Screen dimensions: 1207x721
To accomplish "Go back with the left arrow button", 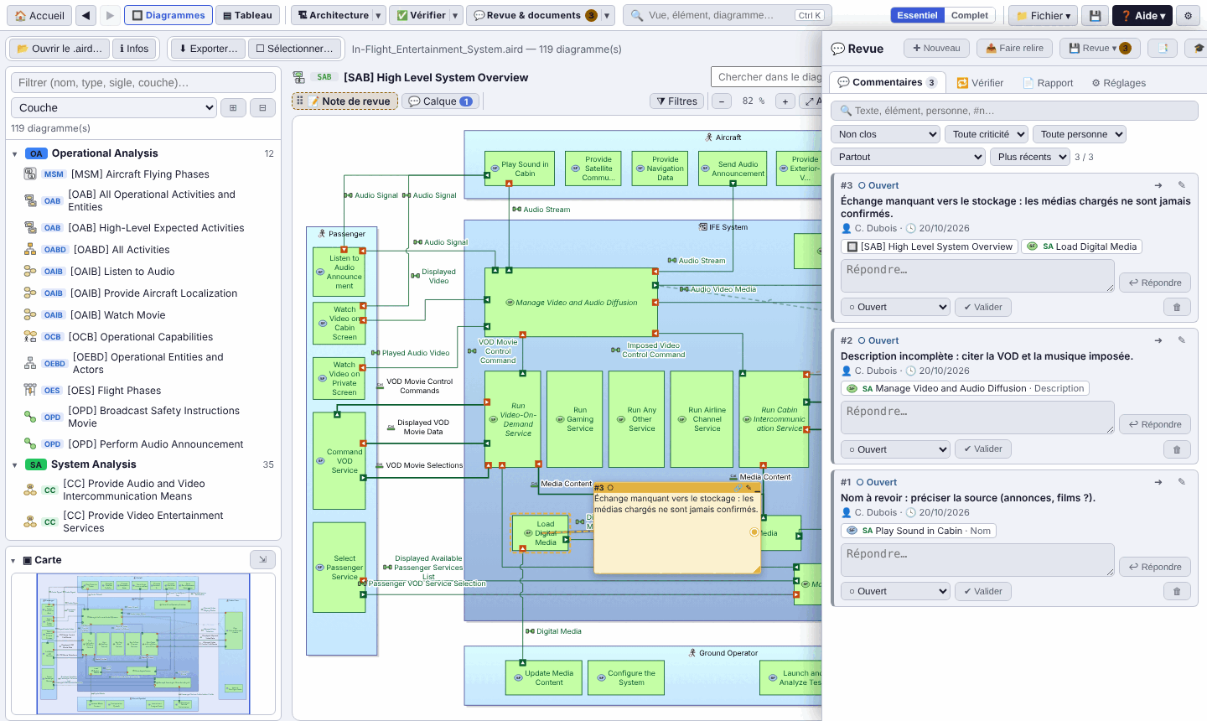I will pos(86,15).
